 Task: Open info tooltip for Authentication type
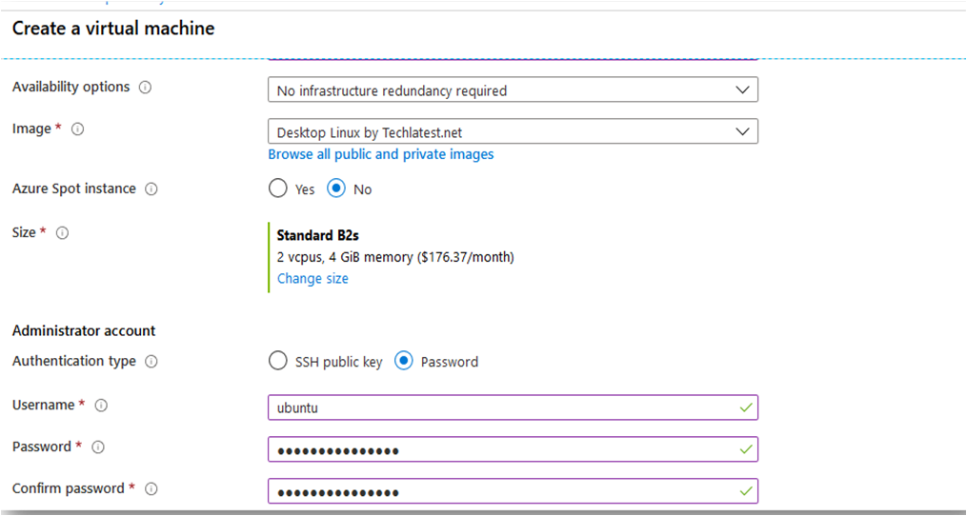pyautogui.click(x=151, y=362)
